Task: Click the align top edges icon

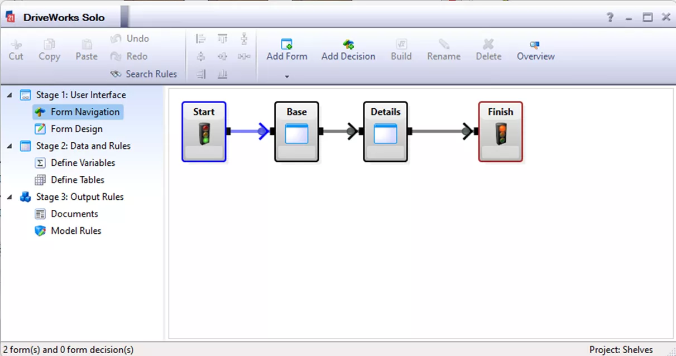Action: pyautogui.click(x=222, y=39)
